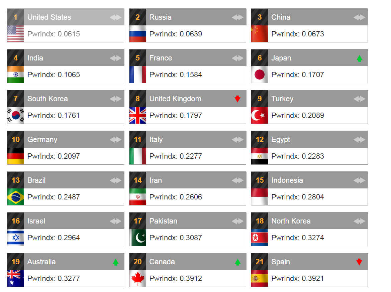Viewport: 391px width, 292px height.
Task: Open the India country link
Action: coord(35,58)
